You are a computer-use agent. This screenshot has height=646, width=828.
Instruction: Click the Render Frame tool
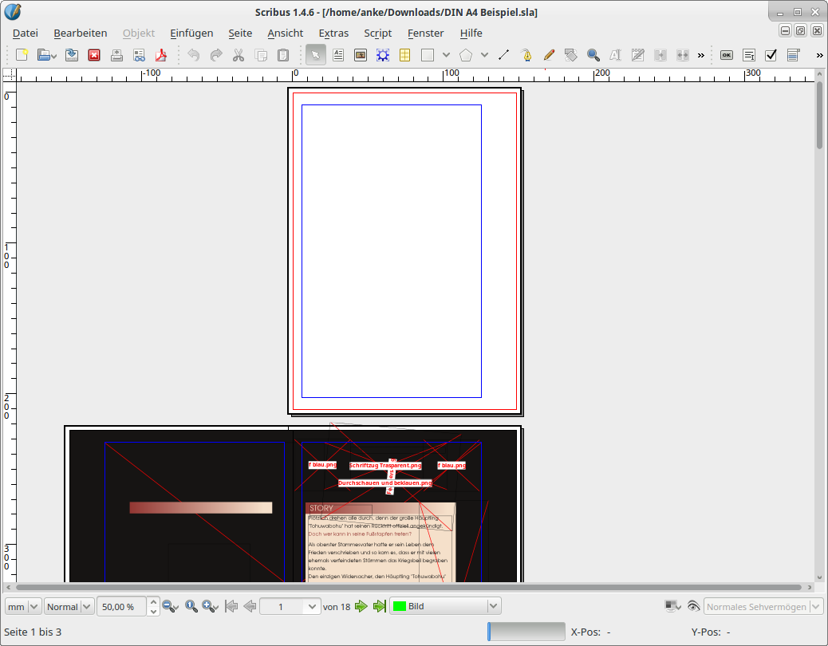(x=383, y=55)
